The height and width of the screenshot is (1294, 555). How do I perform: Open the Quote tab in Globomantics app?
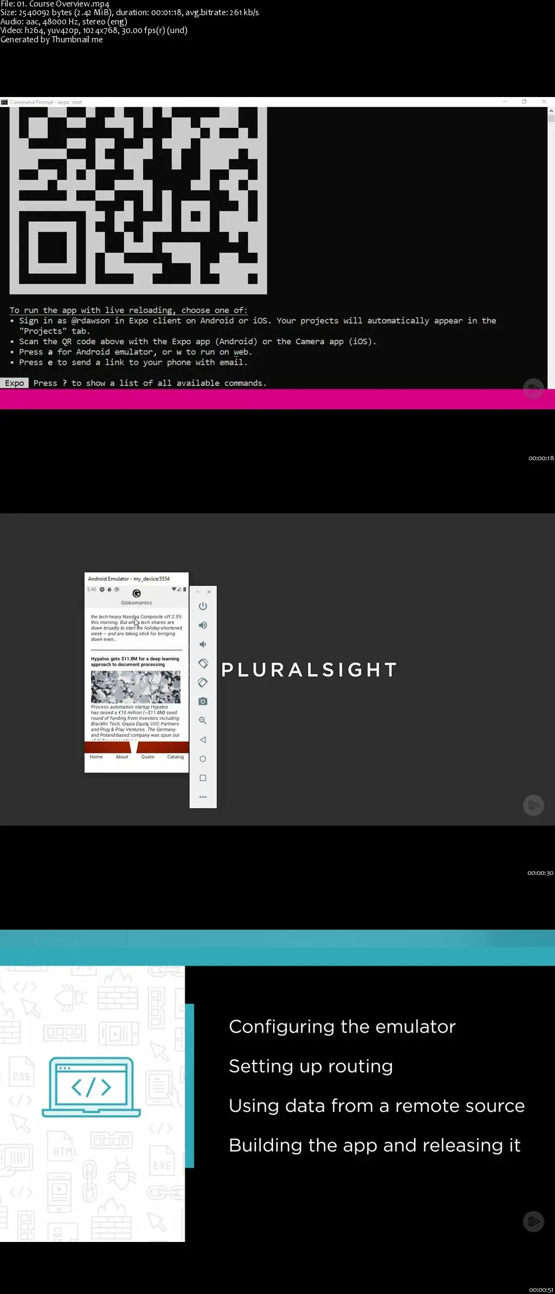coord(148,757)
